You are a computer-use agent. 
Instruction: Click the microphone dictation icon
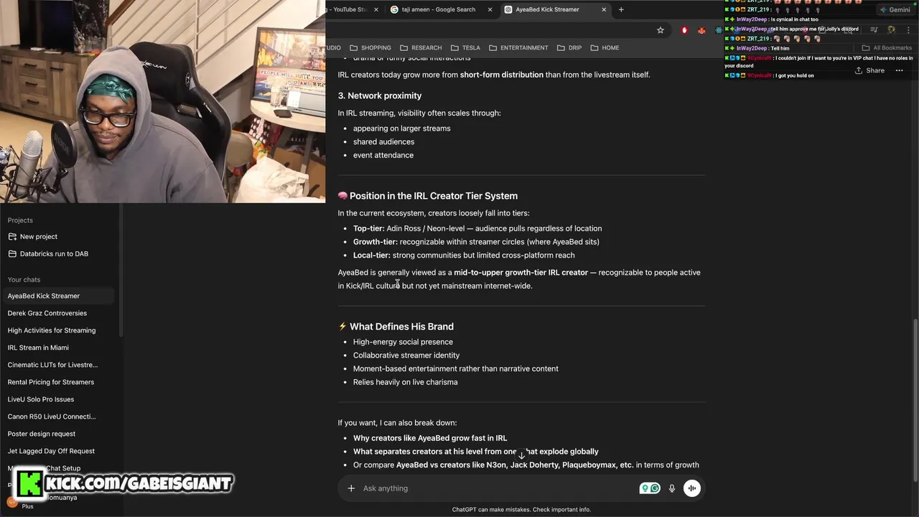click(672, 488)
